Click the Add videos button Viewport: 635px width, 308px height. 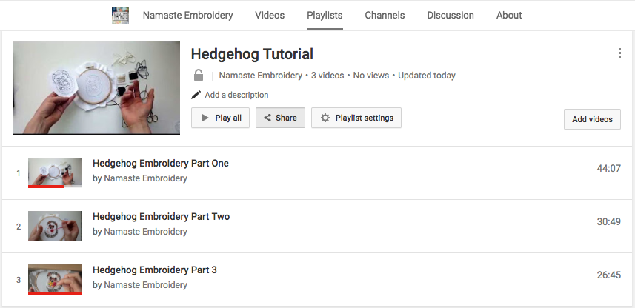(592, 119)
